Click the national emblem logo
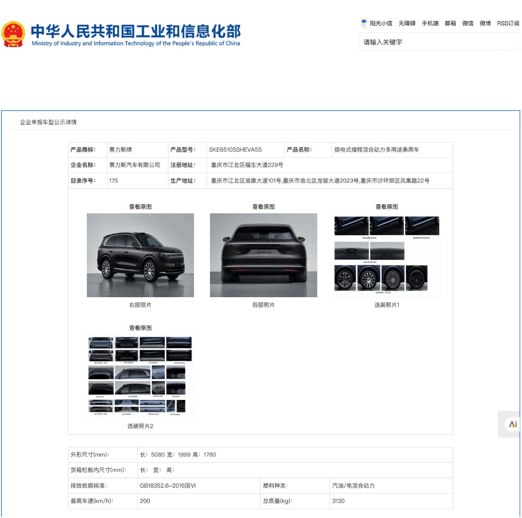This screenshot has height=518, width=522. 13,34
